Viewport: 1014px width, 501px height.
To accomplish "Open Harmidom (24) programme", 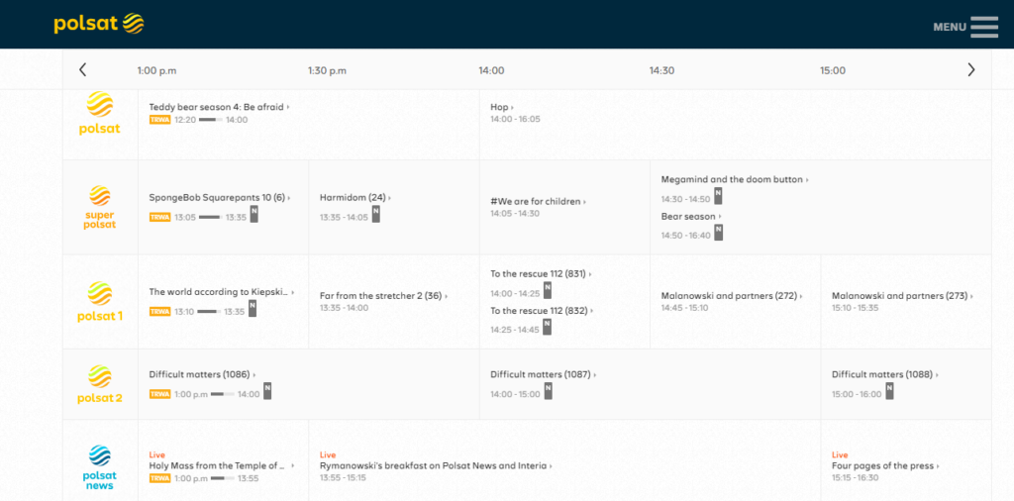I will tap(355, 197).
